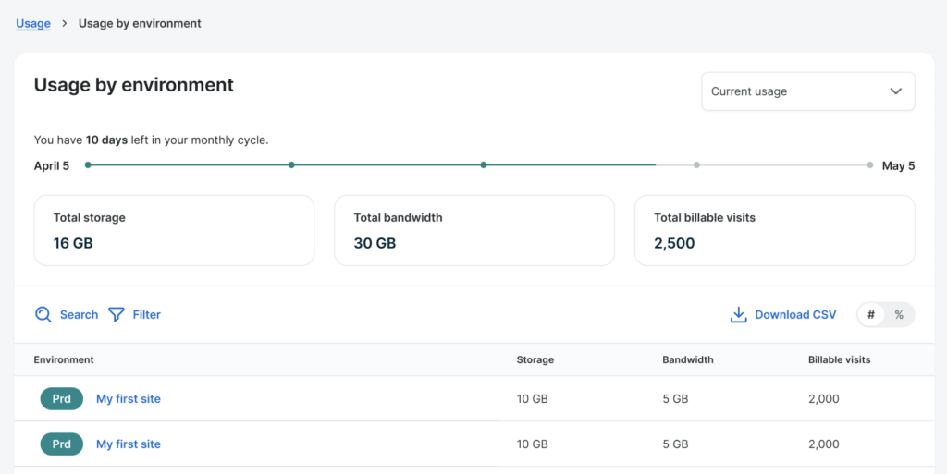The width and height of the screenshot is (947, 474).
Task: Open My first site in second row
Action: point(129,444)
